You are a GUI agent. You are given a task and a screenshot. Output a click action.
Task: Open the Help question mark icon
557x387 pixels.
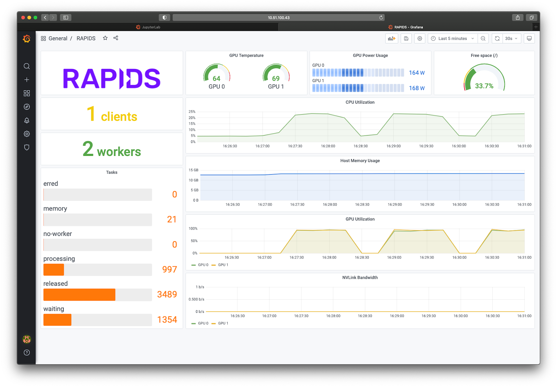coord(26,353)
